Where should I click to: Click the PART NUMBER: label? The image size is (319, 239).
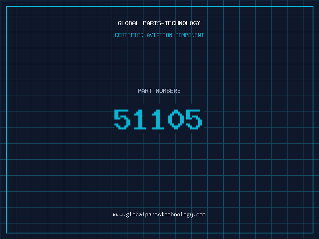point(159,91)
